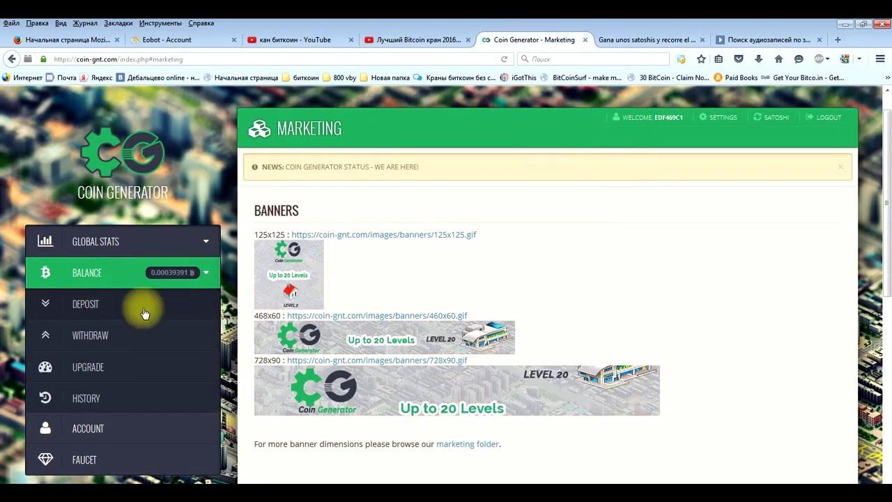Click the 468x60 banner image

[384, 337]
